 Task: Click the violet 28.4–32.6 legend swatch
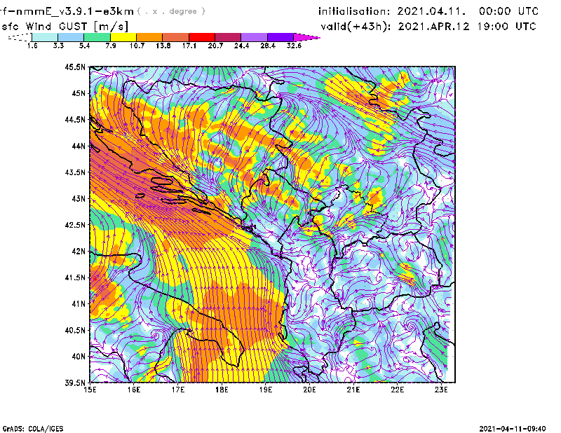pyautogui.click(x=280, y=37)
